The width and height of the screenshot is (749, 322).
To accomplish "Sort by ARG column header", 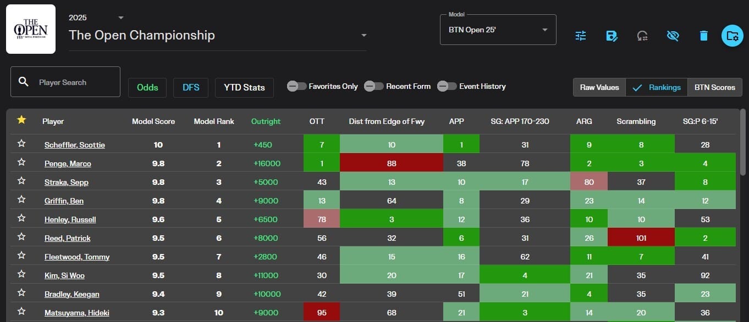I will (x=584, y=121).
